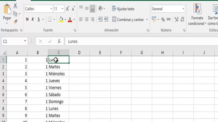Click Ajustar texto button
Screen dimensions: 218x122
[123, 9]
